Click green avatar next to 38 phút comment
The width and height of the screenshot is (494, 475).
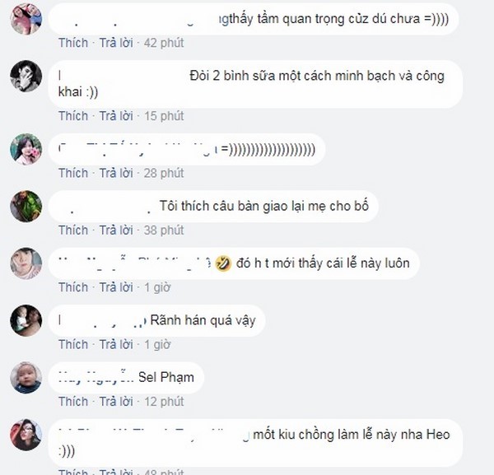click(x=26, y=207)
